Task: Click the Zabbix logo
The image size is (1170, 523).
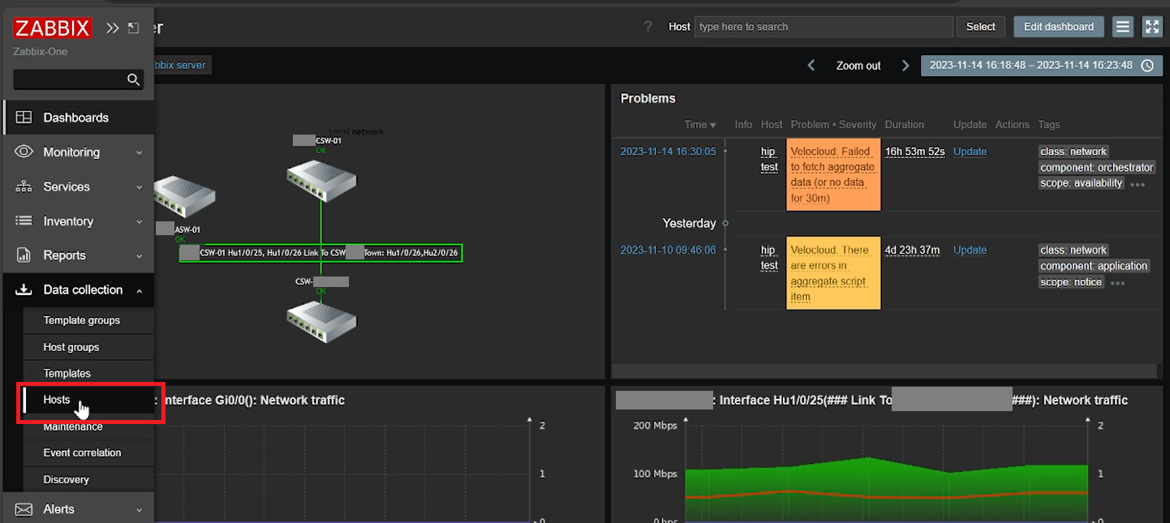Action: pyautogui.click(x=51, y=27)
